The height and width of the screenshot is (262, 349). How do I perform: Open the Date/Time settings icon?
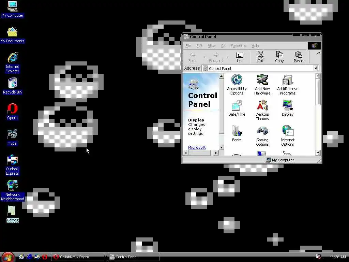(237, 108)
